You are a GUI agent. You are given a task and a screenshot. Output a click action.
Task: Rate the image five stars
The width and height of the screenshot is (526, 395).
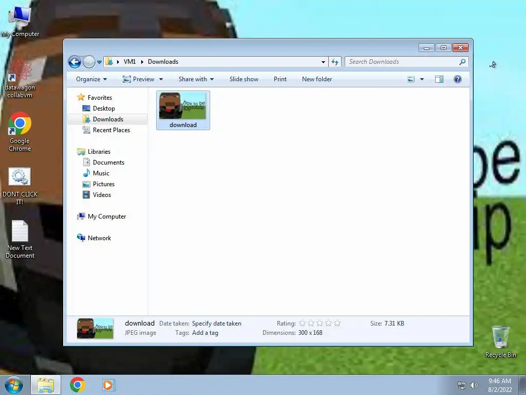click(337, 323)
